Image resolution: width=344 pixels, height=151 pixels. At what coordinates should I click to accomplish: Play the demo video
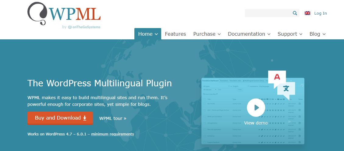256,107
